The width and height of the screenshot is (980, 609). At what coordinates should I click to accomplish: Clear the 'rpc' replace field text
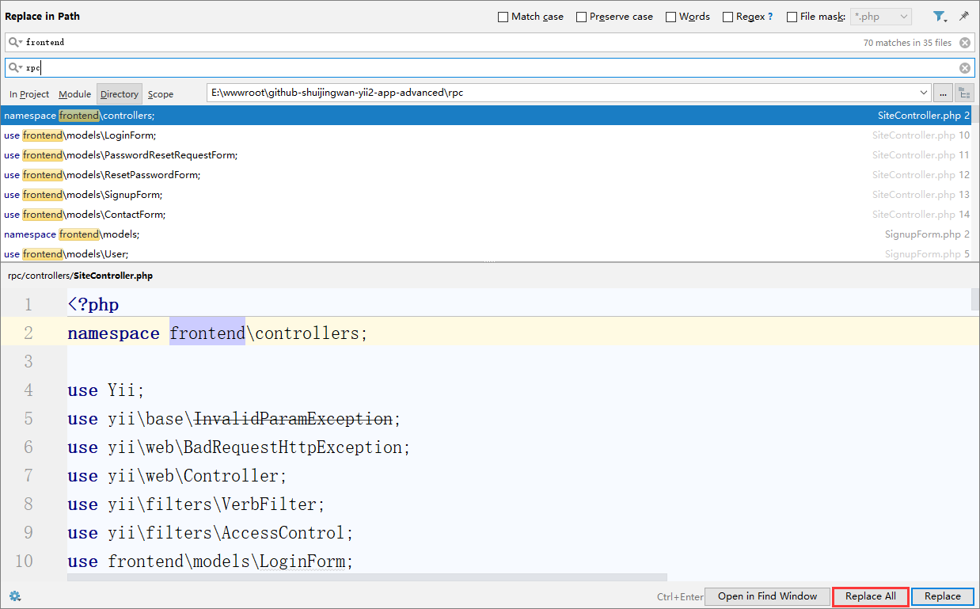[x=964, y=68]
